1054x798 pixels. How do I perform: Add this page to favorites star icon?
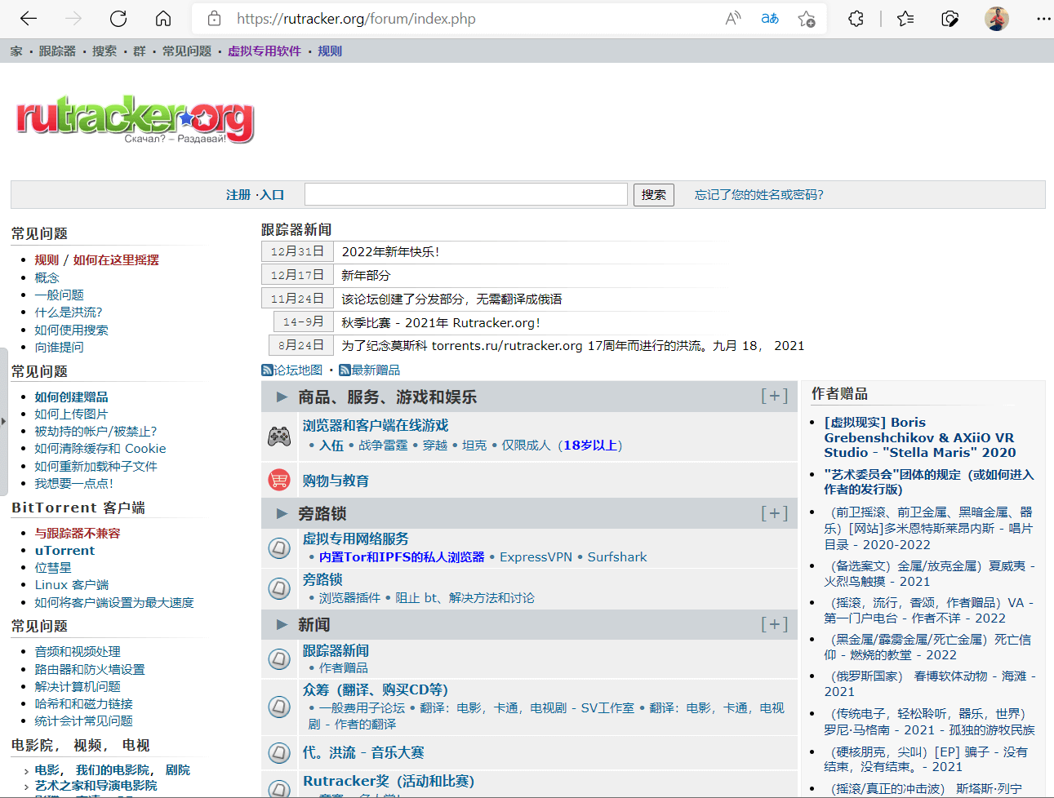(x=807, y=18)
